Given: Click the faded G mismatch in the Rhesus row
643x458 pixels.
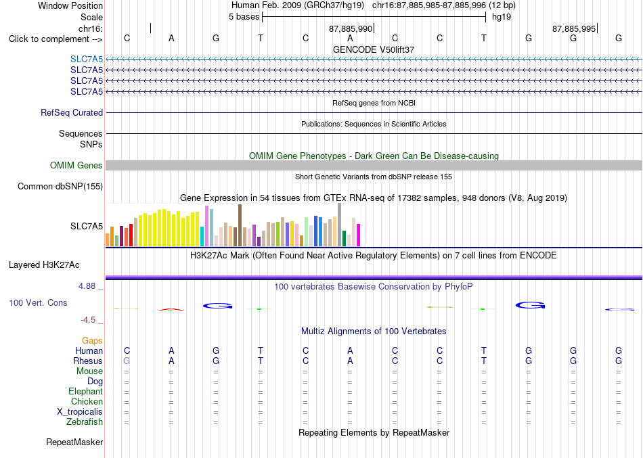Looking at the screenshot, I should click(x=127, y=361).
